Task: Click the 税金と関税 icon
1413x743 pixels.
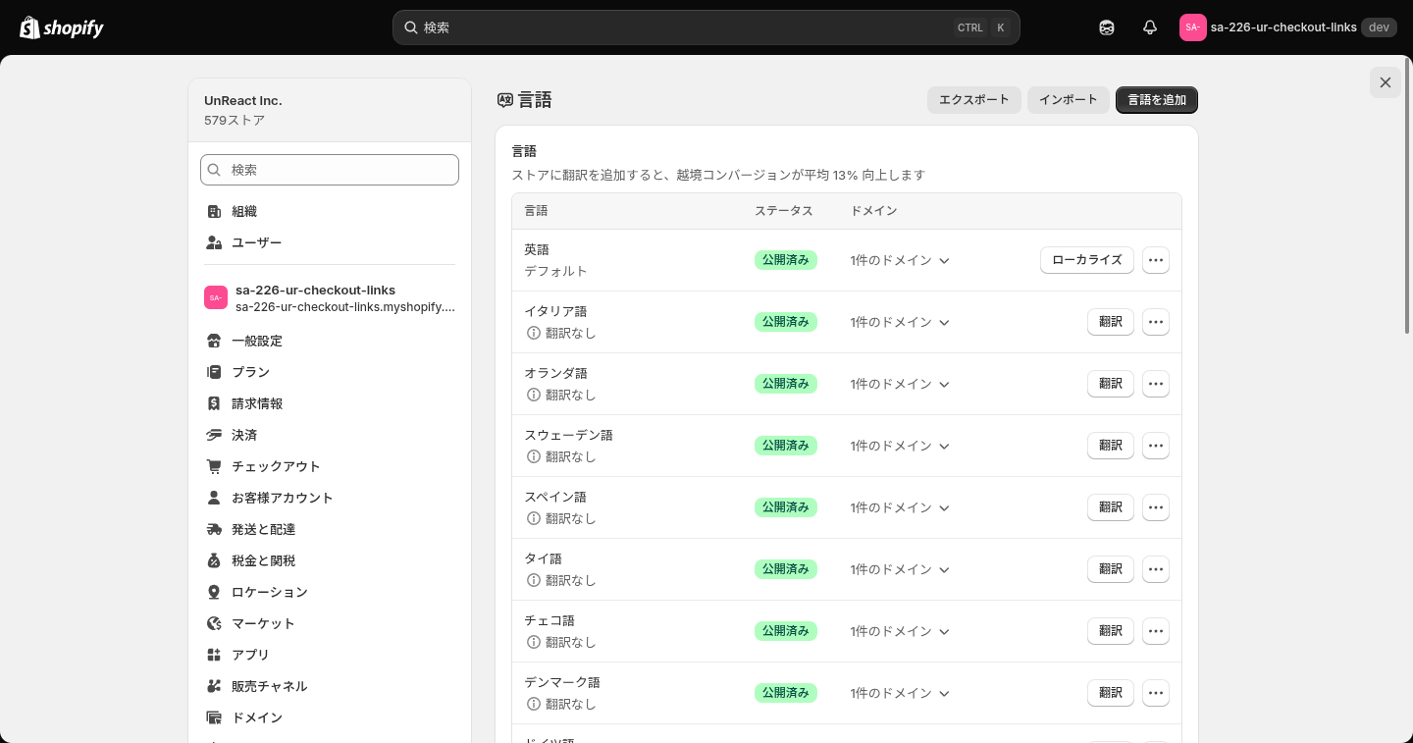Action: [214, 560]
